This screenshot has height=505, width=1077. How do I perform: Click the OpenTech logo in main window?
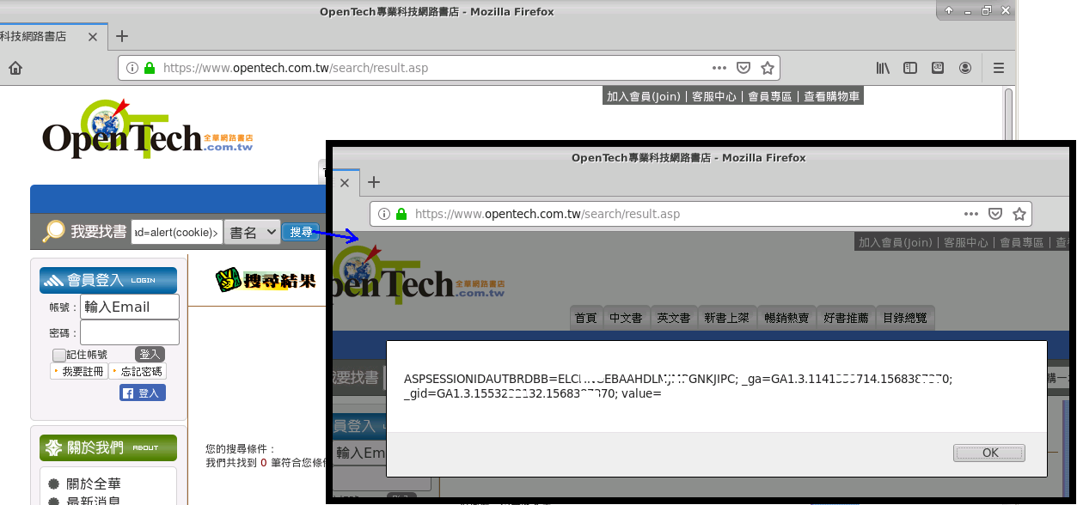point(147,128)
